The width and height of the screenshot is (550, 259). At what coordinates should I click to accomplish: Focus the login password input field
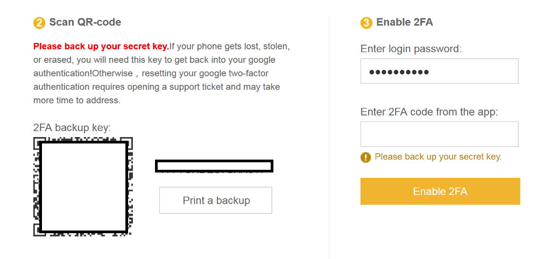click(440, 71)
